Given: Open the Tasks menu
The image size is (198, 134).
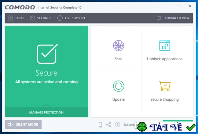Looking at the screenshot, I should [x=16, y=18].
